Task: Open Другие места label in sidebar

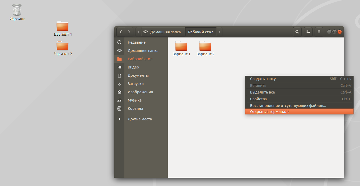Action: point(140,119)
